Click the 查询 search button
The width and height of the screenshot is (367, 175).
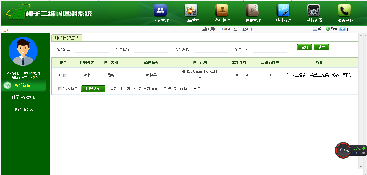(x=305, y=47)
